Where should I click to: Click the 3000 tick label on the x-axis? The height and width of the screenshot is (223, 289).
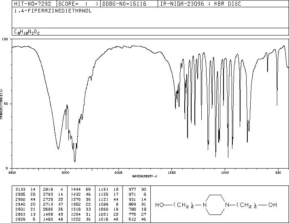[x=65, y=173]
